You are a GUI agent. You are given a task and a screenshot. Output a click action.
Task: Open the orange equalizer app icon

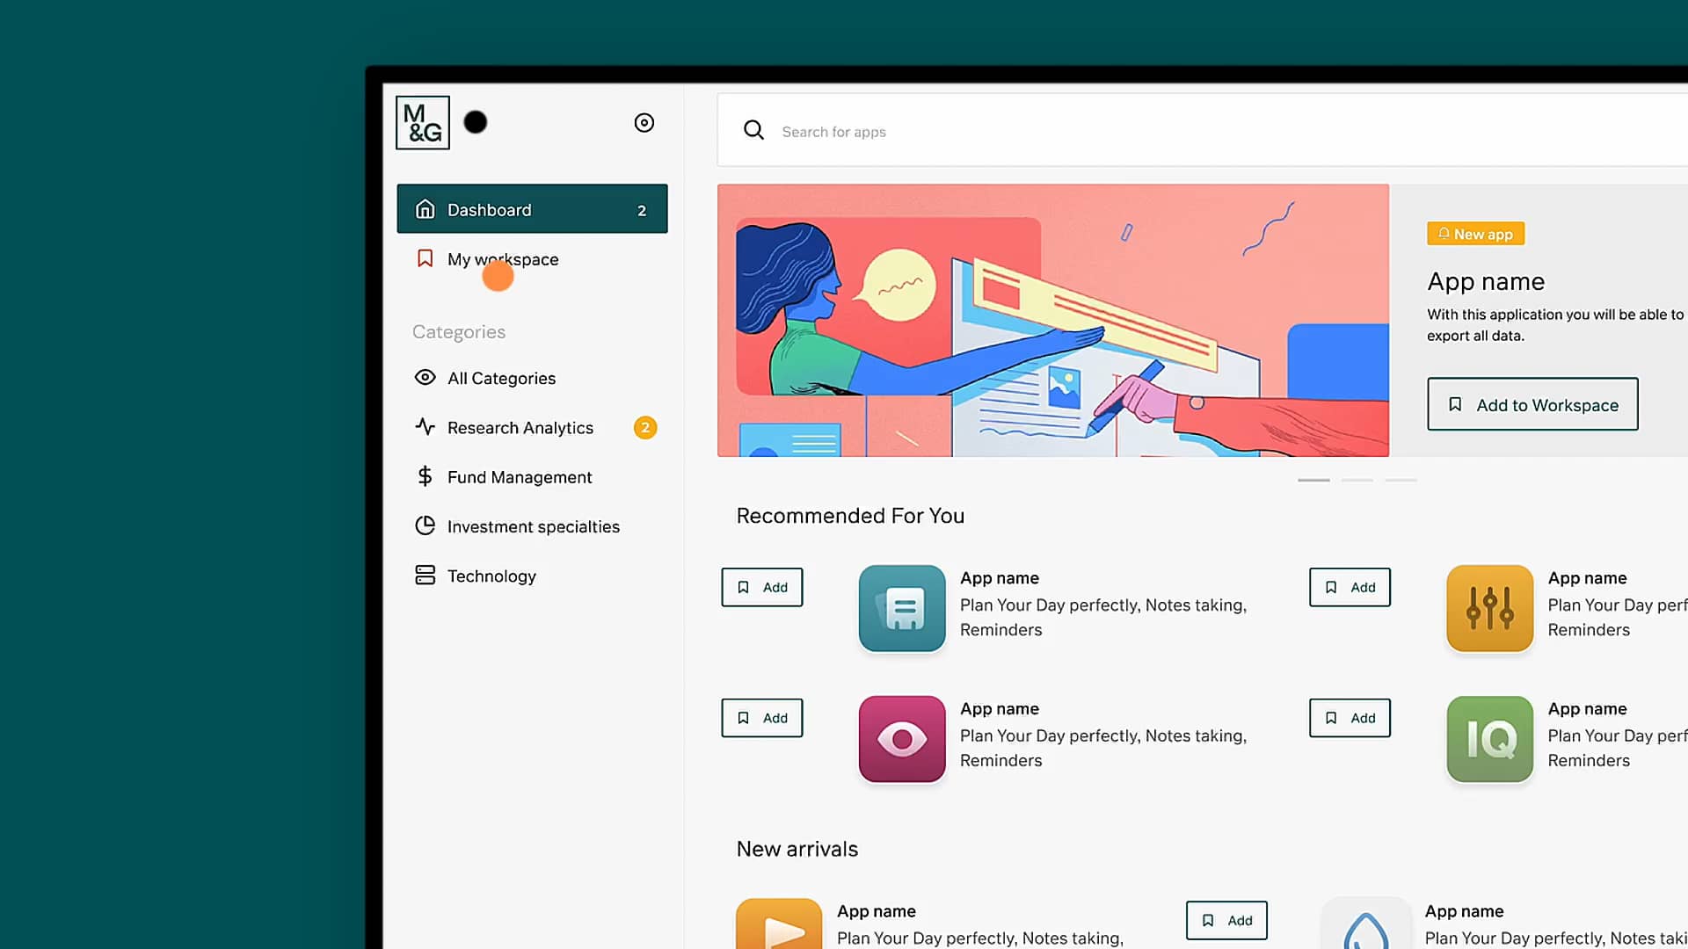(1488, 608)
